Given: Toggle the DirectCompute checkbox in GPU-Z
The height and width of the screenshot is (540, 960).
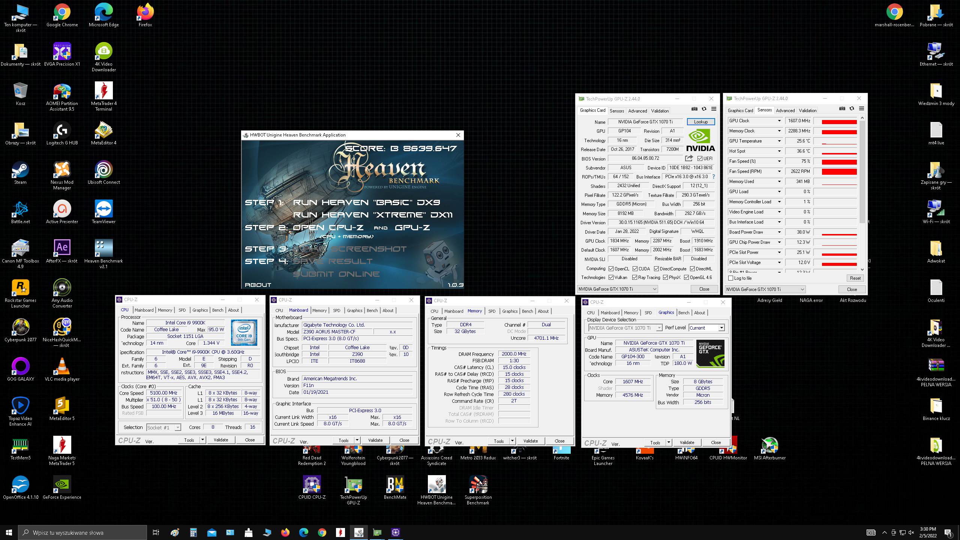Looking at the screenshot, I should (656, 268).
